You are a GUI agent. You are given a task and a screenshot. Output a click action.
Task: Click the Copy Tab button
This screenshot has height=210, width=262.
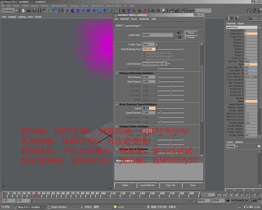pos(170,185)
